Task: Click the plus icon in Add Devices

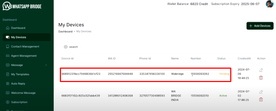Action: pyautogui.click(x=251, y=26)
